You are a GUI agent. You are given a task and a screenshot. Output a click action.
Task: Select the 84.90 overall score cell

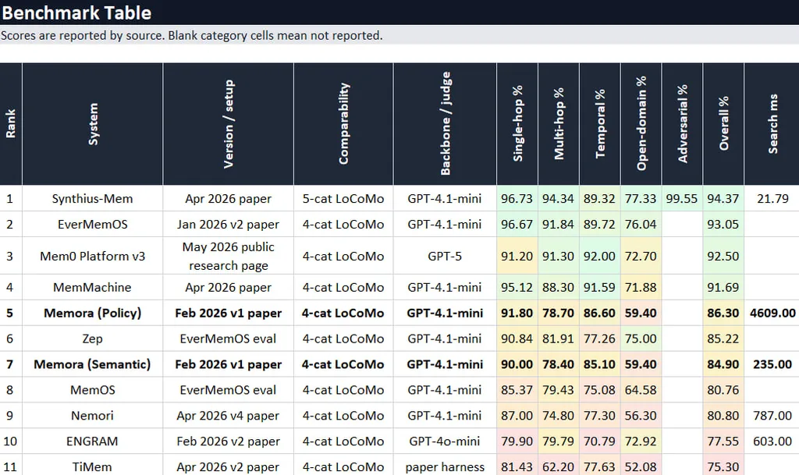pyautogui.click(x=723, y=364)
